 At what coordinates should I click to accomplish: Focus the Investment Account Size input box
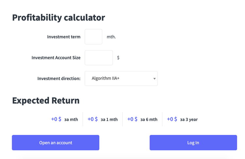click(99, 58)
